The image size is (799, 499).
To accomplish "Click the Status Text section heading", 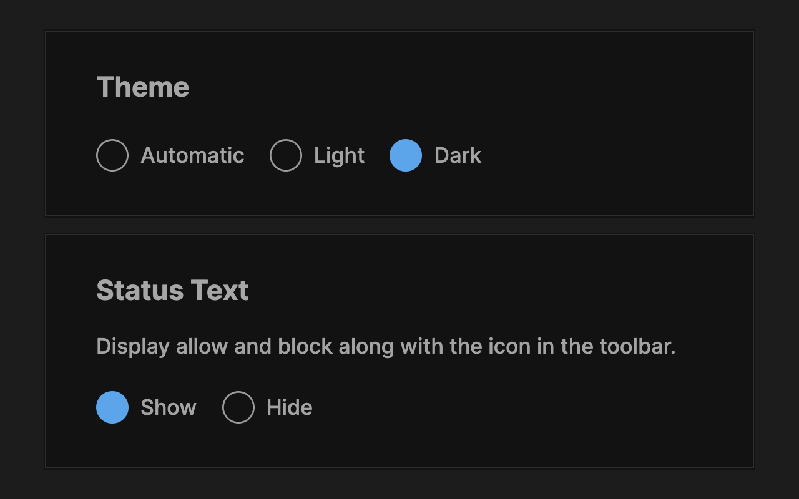I will point(173,291).
